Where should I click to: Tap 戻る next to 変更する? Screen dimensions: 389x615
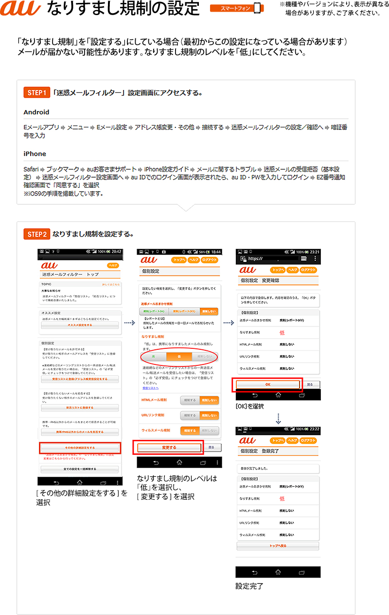click(211, 447)
